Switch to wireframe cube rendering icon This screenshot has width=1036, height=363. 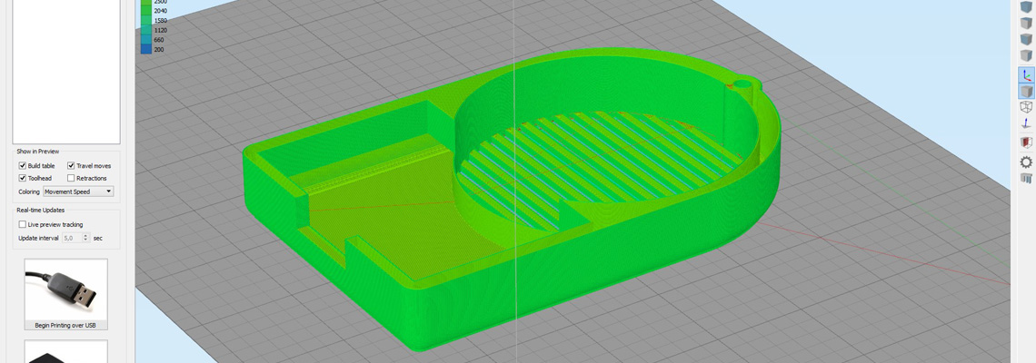point(1026,108)
